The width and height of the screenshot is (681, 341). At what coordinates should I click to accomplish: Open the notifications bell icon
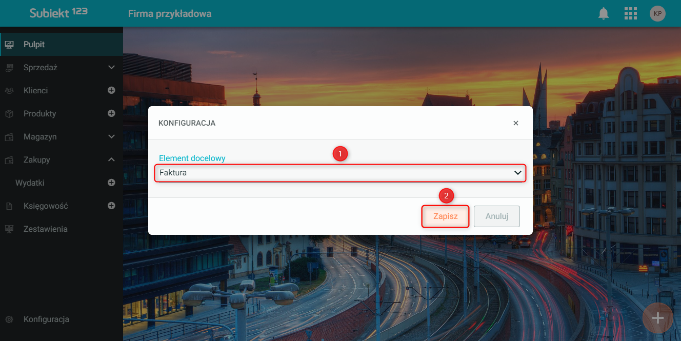604,13
